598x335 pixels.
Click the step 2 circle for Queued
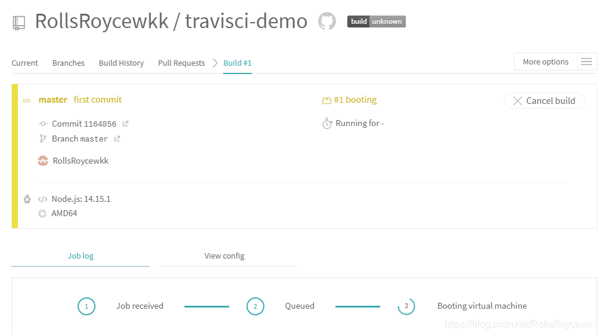pos(255,306)
